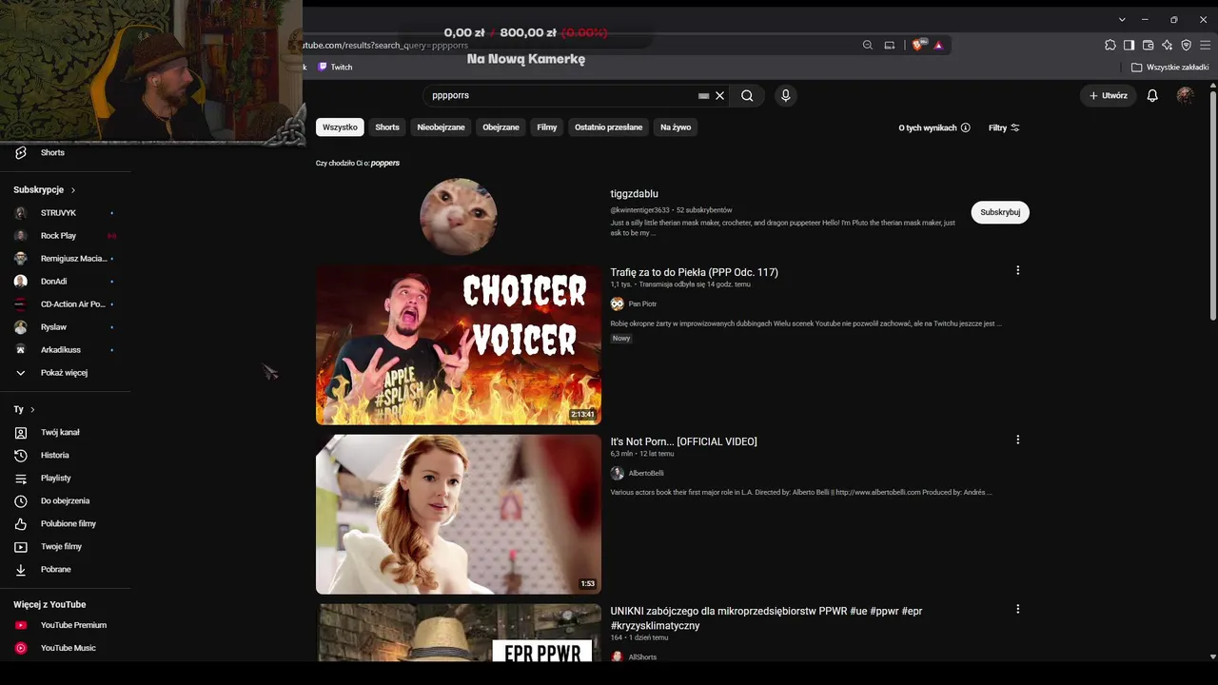Image resolution: width=1218 pixels, height=685 pixels.
Task: Open the Trafię za to do Piekła title
Action: (695, 272)
